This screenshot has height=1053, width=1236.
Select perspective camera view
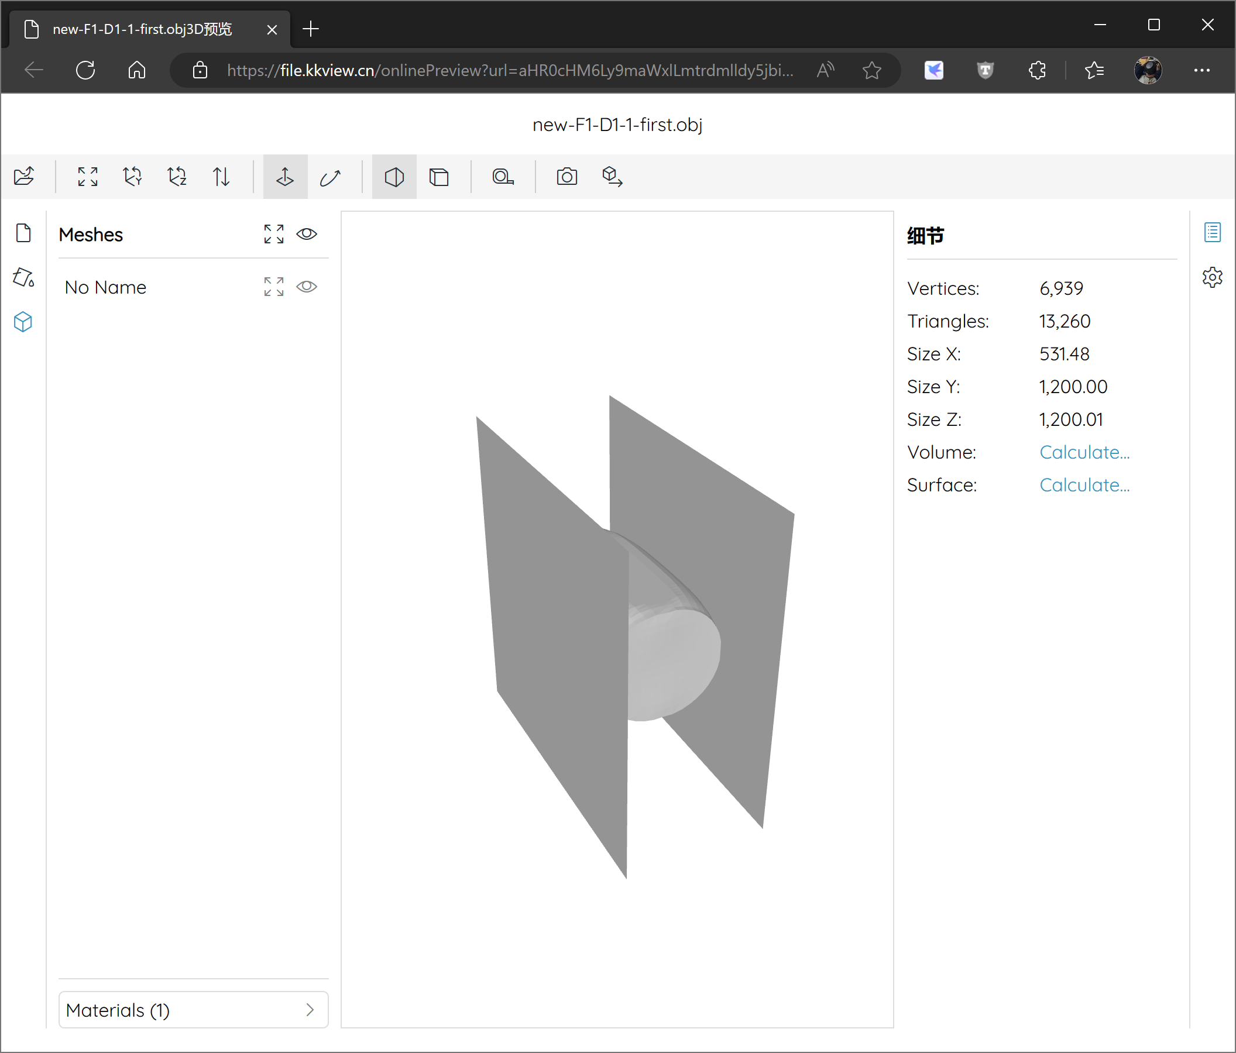[394, 177]
